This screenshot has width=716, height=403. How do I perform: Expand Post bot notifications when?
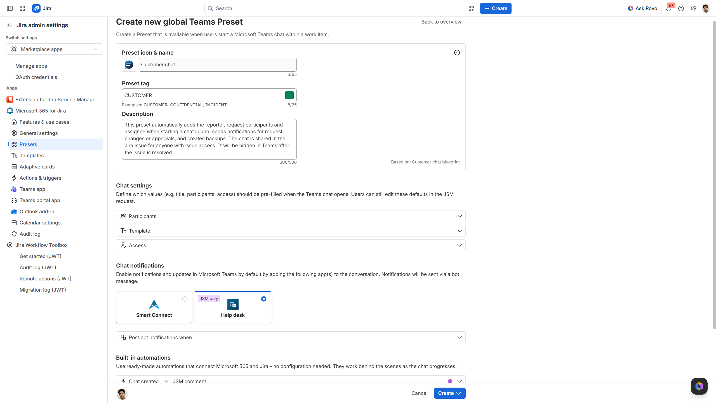click(x=291, y=337)
